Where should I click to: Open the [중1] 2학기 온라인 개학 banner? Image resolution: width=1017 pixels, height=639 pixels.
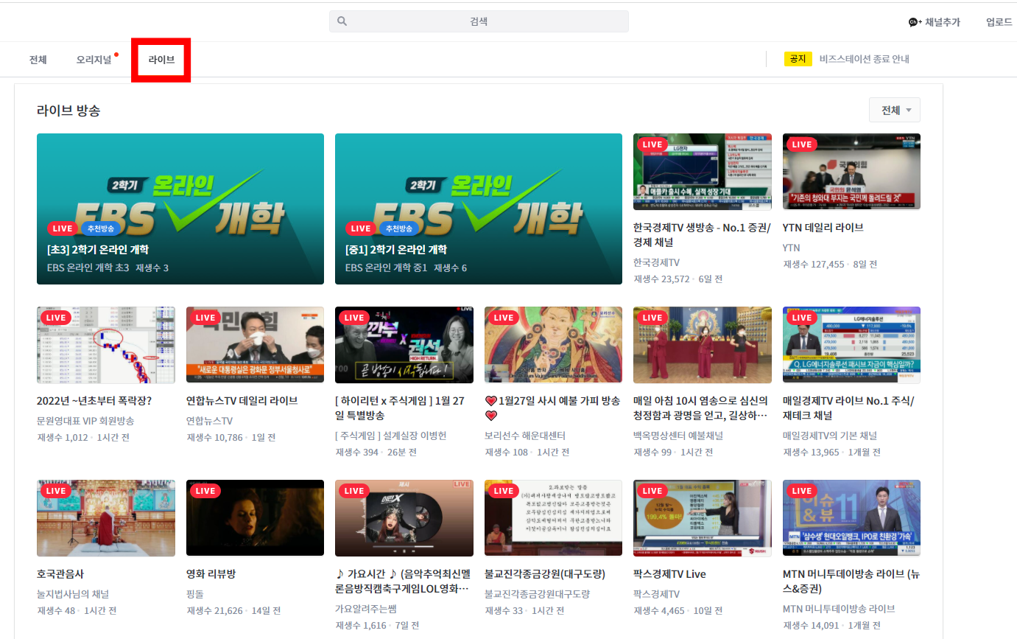click(479, 209)
